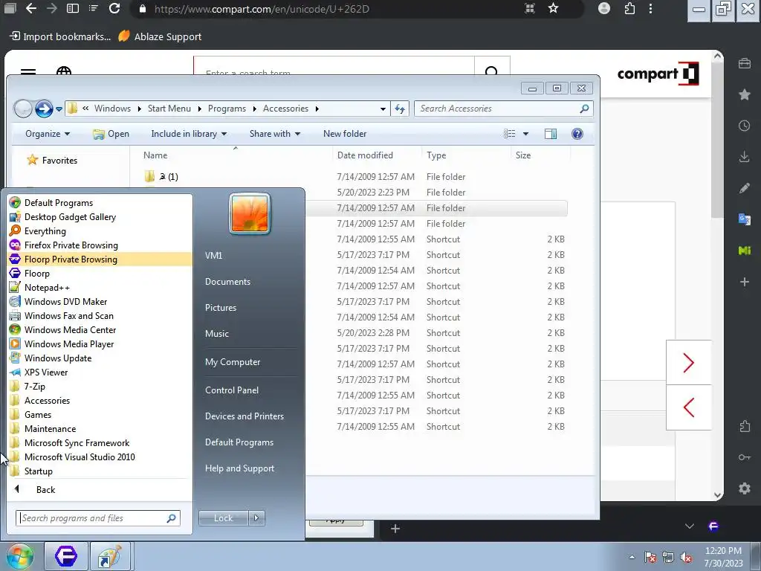The height and width of the screenshot is (571, 761).
Task: Toggle the Explorer preview pane icon
Action: 551,134
